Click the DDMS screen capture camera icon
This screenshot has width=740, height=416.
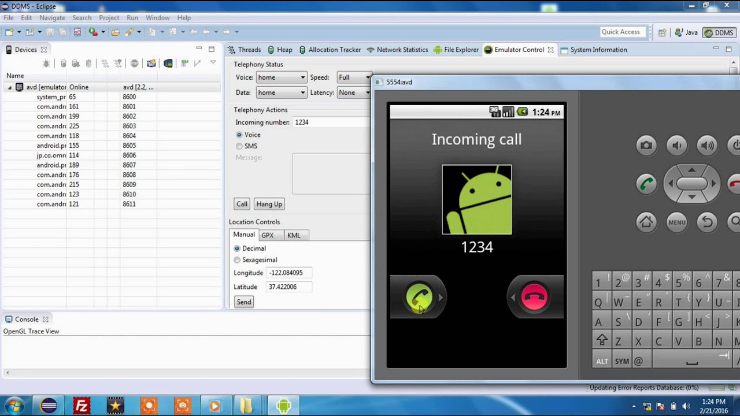click(x=151, y=64)
